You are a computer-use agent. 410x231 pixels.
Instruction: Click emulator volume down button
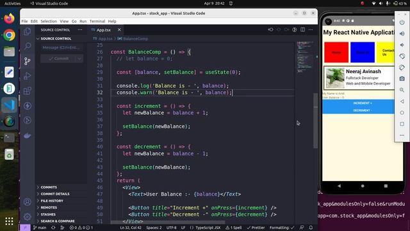402,45
